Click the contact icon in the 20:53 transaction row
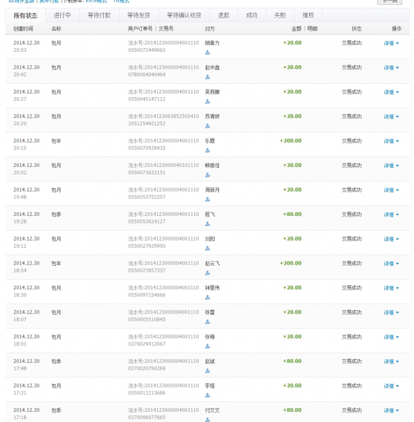 coord(208,53)
